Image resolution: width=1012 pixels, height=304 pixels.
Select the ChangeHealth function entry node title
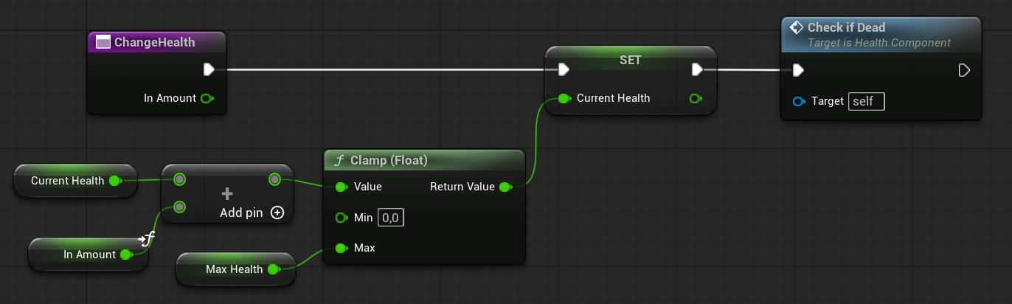click(155, 42)
